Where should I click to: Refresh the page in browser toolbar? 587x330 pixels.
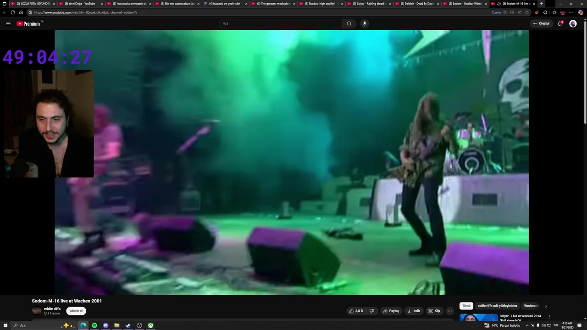pos(12,12)
